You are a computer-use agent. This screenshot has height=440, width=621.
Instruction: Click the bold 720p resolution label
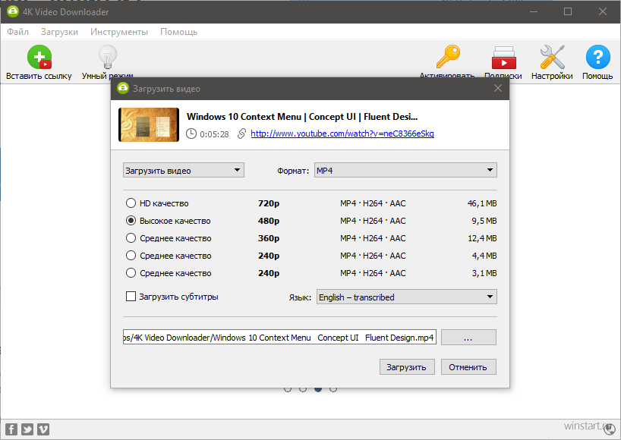point(269,203)
